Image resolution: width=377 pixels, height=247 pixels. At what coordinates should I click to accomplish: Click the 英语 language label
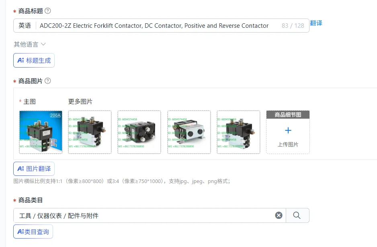coord(25,25)
